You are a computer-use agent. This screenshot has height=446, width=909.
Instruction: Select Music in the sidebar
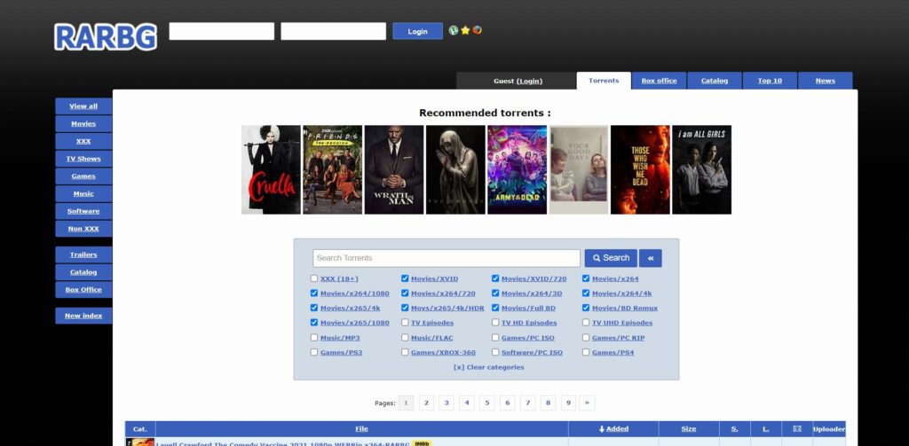coord(83,193)
